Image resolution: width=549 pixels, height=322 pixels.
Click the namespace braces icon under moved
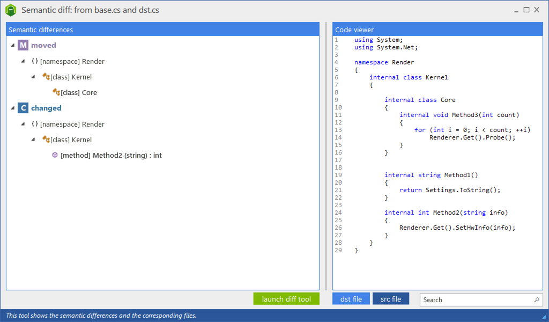[x=35, y=61]
